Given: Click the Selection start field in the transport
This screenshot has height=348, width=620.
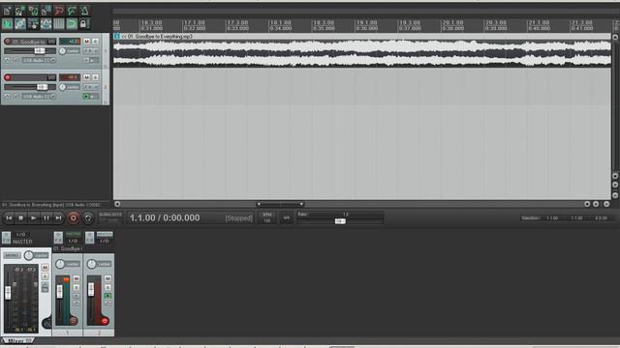Looking at the screenshot, I should pos(552,218).
